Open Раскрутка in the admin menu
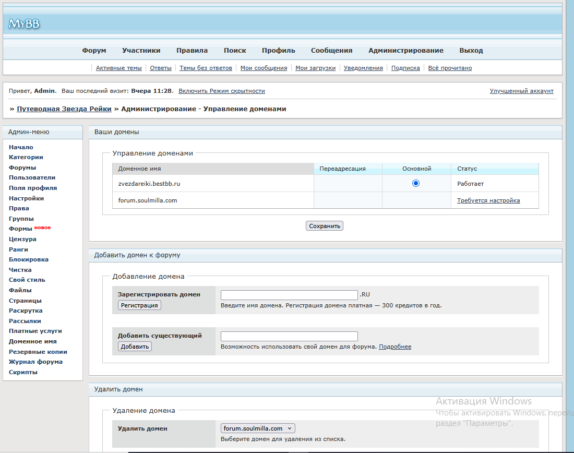 (x=26, y=311)
